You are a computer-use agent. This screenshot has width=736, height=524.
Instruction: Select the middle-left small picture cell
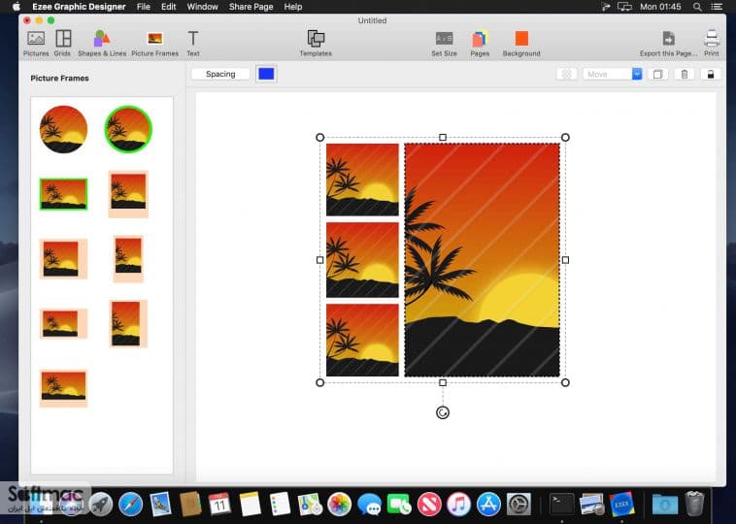click(x=362, y=260)
